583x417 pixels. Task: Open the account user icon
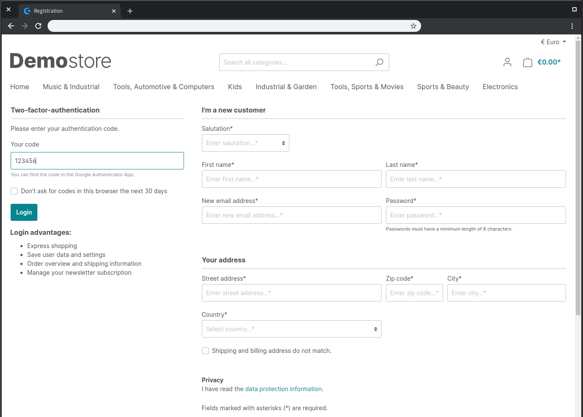(507, 62)
